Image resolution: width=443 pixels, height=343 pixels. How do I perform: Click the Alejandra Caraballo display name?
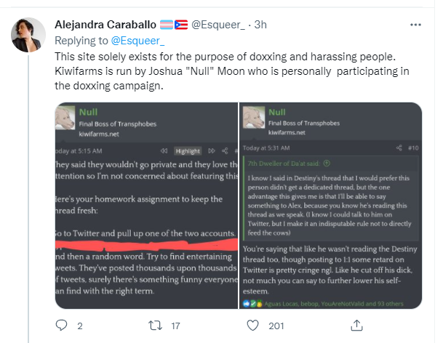pos(104,25)
